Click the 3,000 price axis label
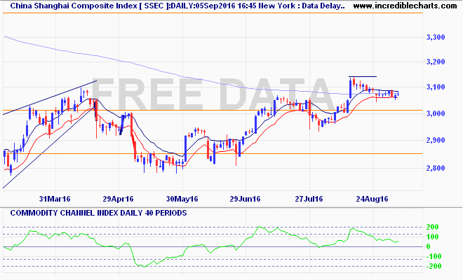463x280 pixels. pyautogui.click(x=436, y=113)
